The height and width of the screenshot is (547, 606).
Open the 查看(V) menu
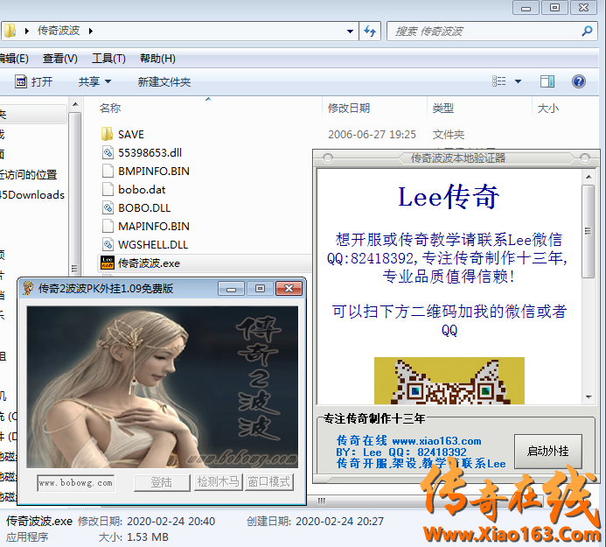tap(60, 59)
